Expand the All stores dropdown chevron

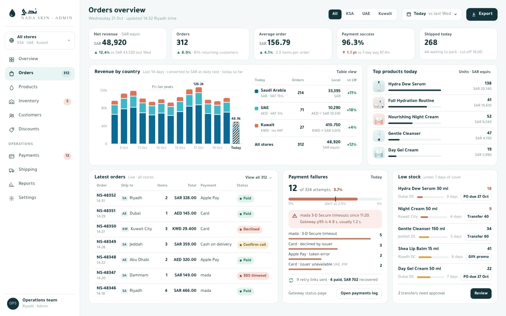pyautogui.click(x=69, y=40)
